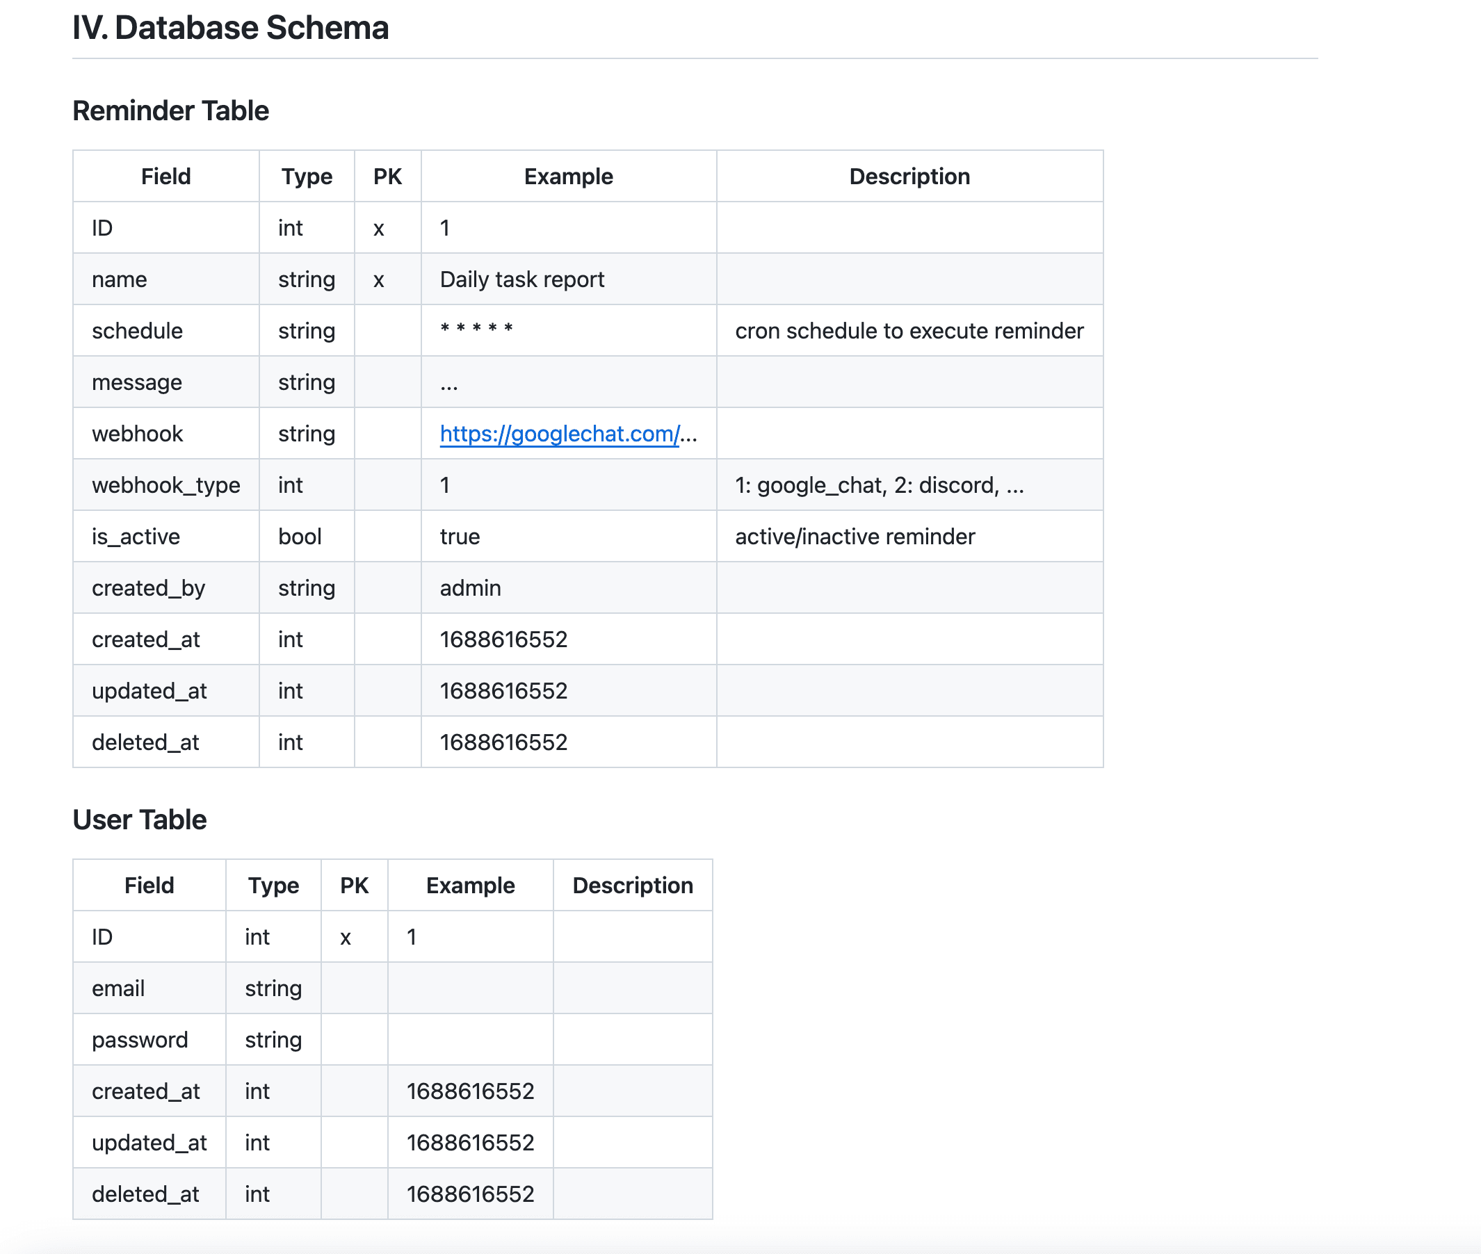Click PK 'x' mark in name row
The image size is (1481, 1254).
click(x=379, y=280)
